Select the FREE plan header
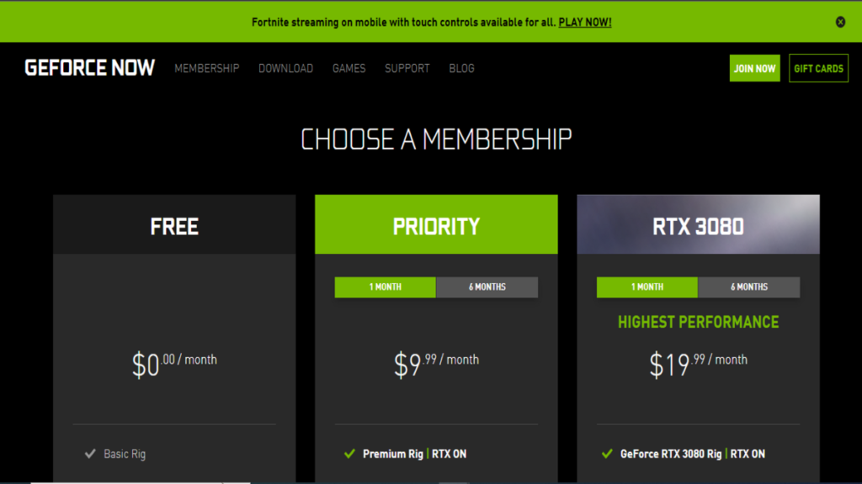Image resolution: width=862 pixels, height=484 pixels. click(x=174, y=224)
